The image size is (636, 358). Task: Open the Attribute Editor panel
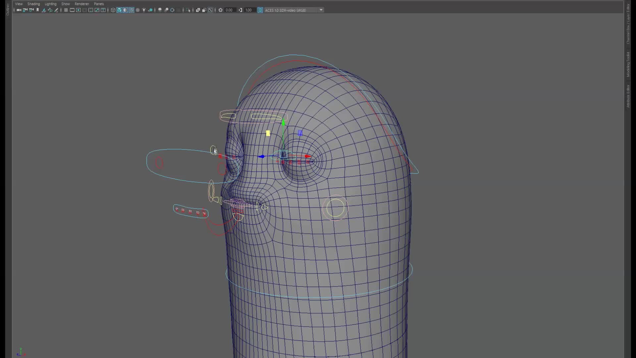coord(629,96)
